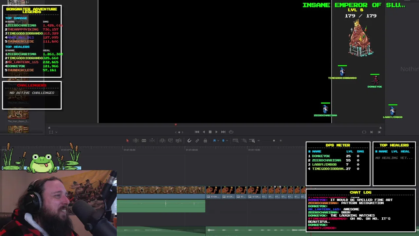Click the Replace Clip edit icon
This screenshot has height=236, width=419.
point(178,141)
